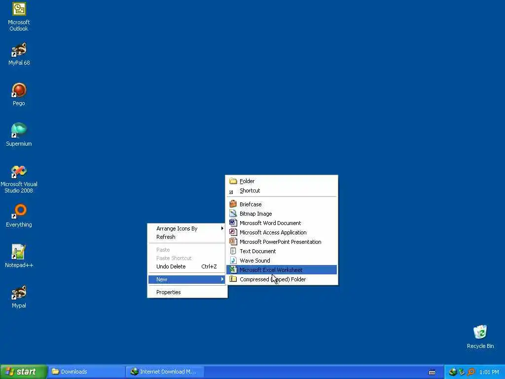Open the Microsoft Outlook desktop icon
The width and height of the screenshot is (505, 379).
(x=19, y=17)
